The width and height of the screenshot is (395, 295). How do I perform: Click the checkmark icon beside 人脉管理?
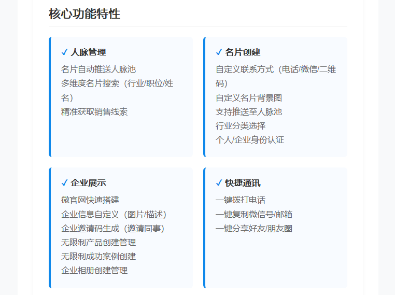pos(64,52)
